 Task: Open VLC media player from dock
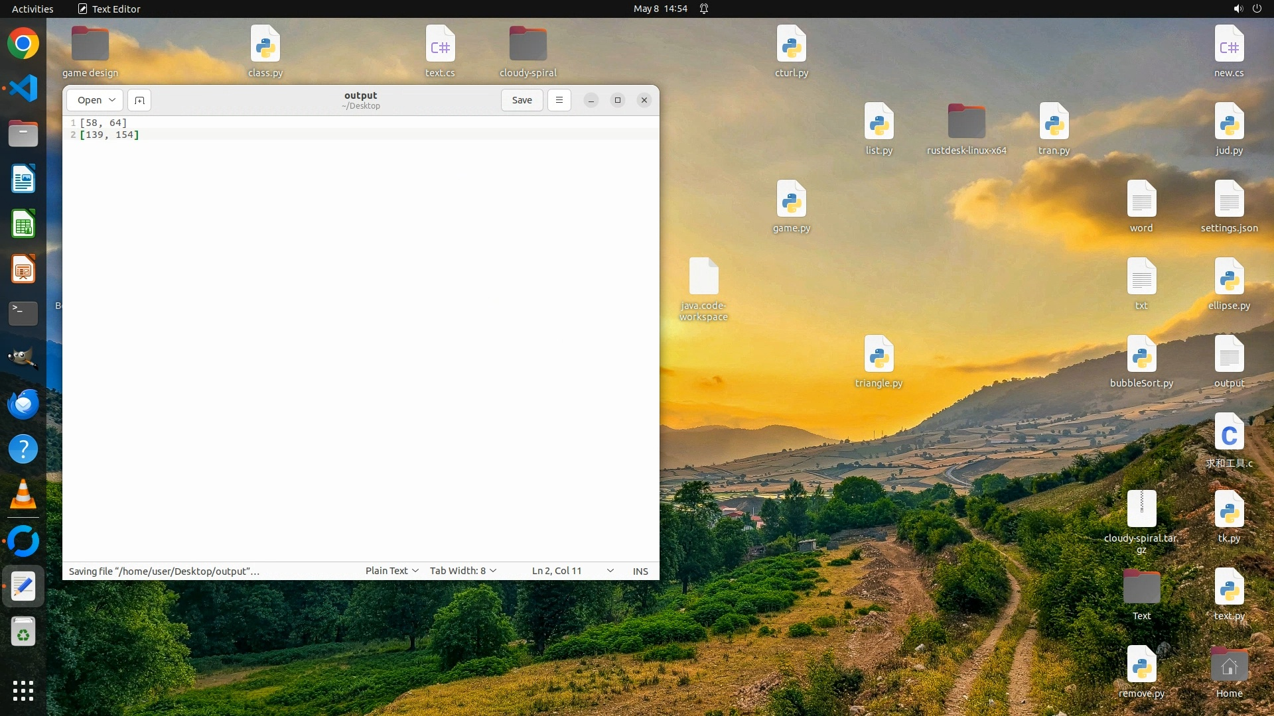[23, 495]
